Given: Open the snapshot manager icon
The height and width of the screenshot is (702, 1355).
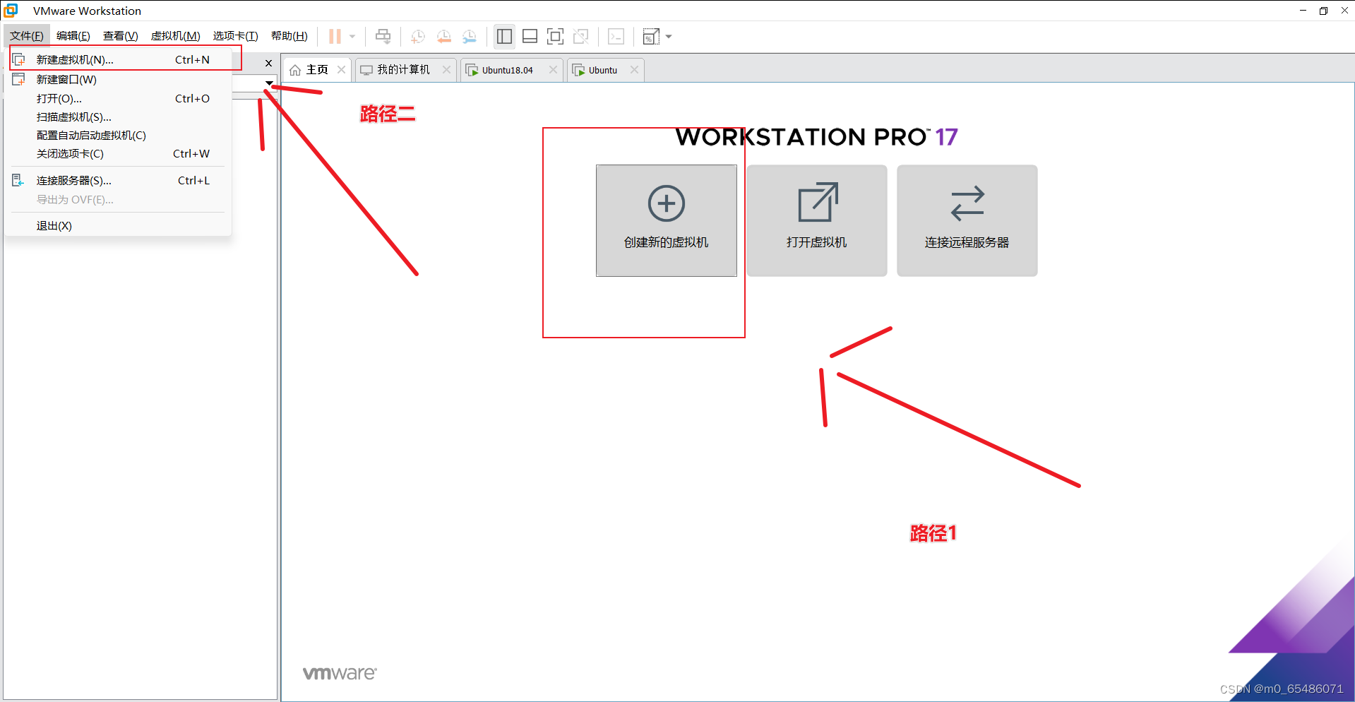Looking at the screenshot, I should pyautogui.click(x=470, y=36).
